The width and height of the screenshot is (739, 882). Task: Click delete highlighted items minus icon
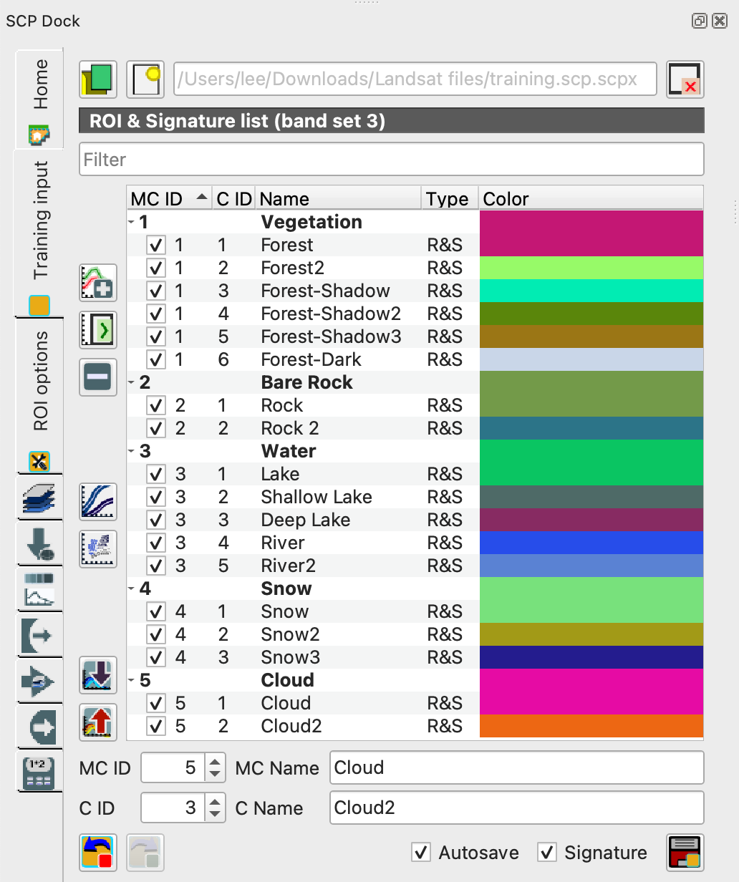click(x=98, y=377)
